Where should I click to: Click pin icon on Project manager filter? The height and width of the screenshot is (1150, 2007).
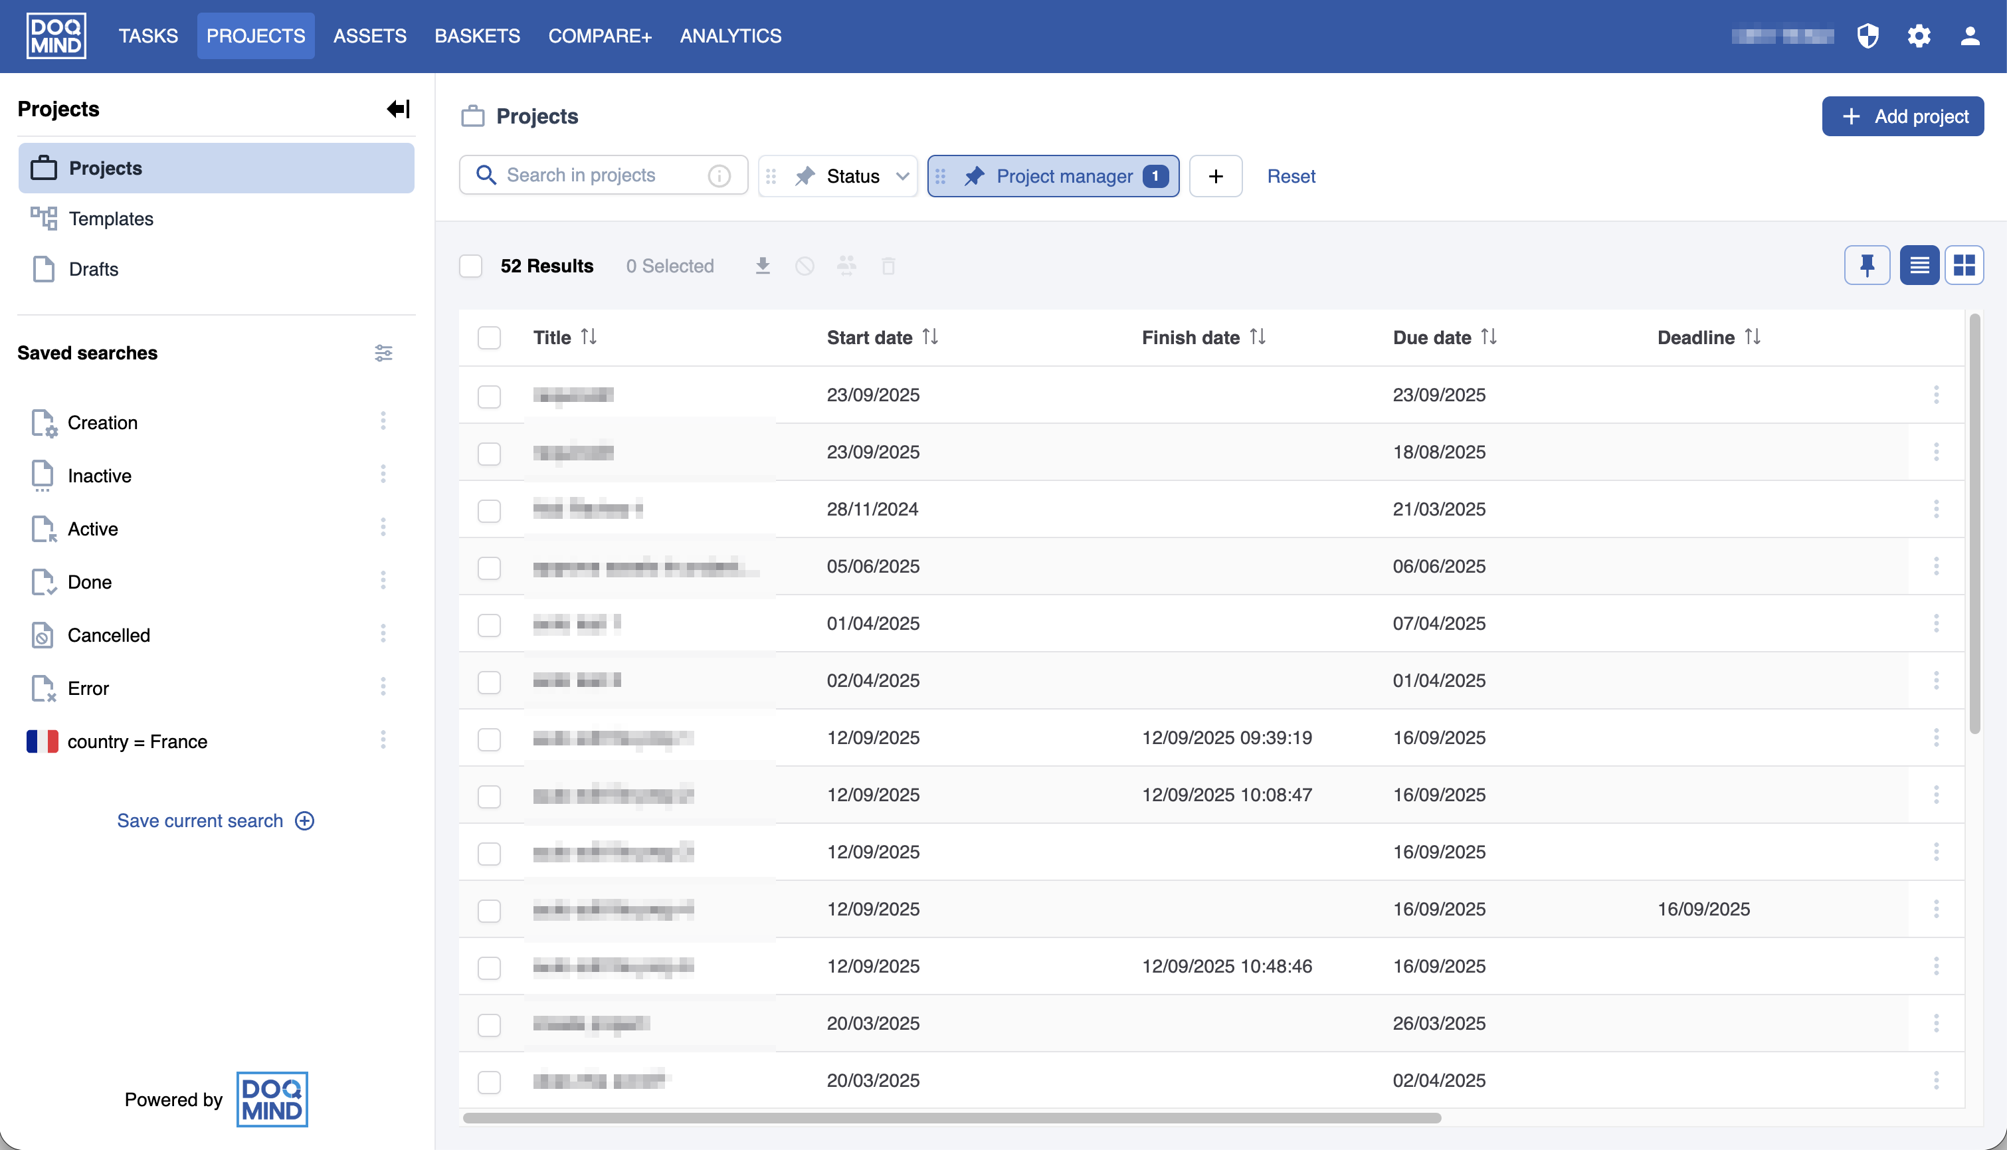(974, 175)
